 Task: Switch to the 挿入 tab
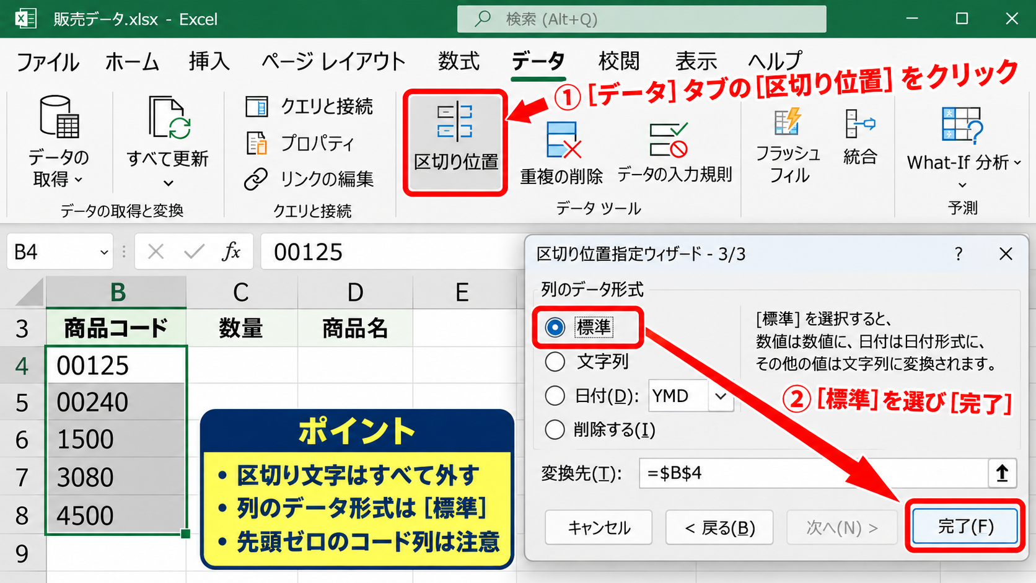[209, 61]
